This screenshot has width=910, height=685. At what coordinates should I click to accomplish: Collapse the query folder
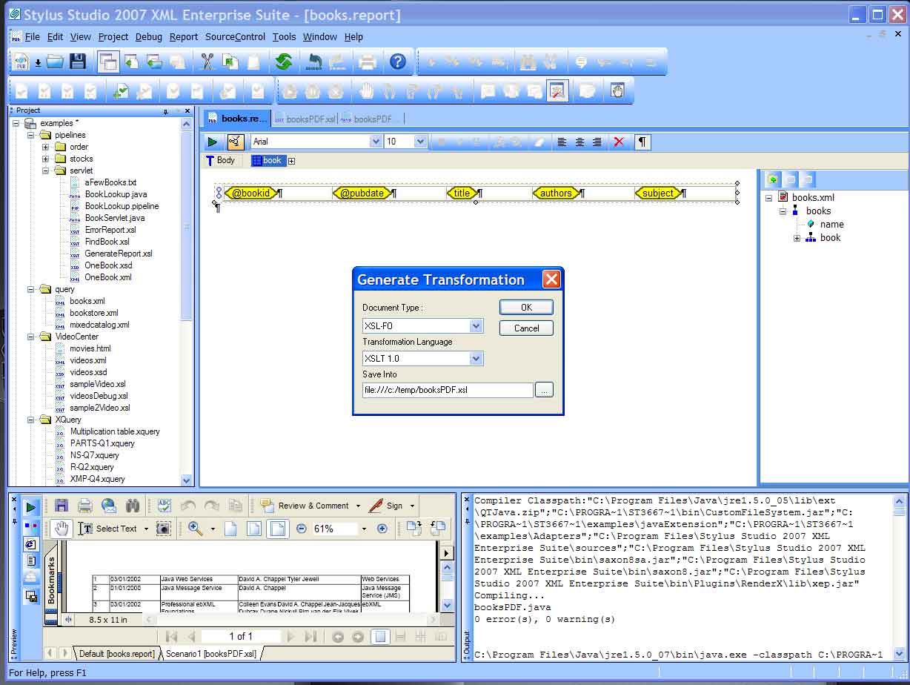pyautogui.click(x=30, y=289)
